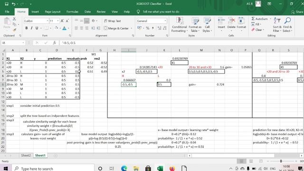Expand the Merge & Center arrow

pyautogui.click(x=131, y=28)
